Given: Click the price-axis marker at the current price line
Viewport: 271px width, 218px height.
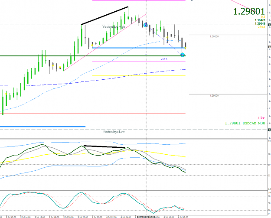Looking at the screenshot, I should pos(269,47).
